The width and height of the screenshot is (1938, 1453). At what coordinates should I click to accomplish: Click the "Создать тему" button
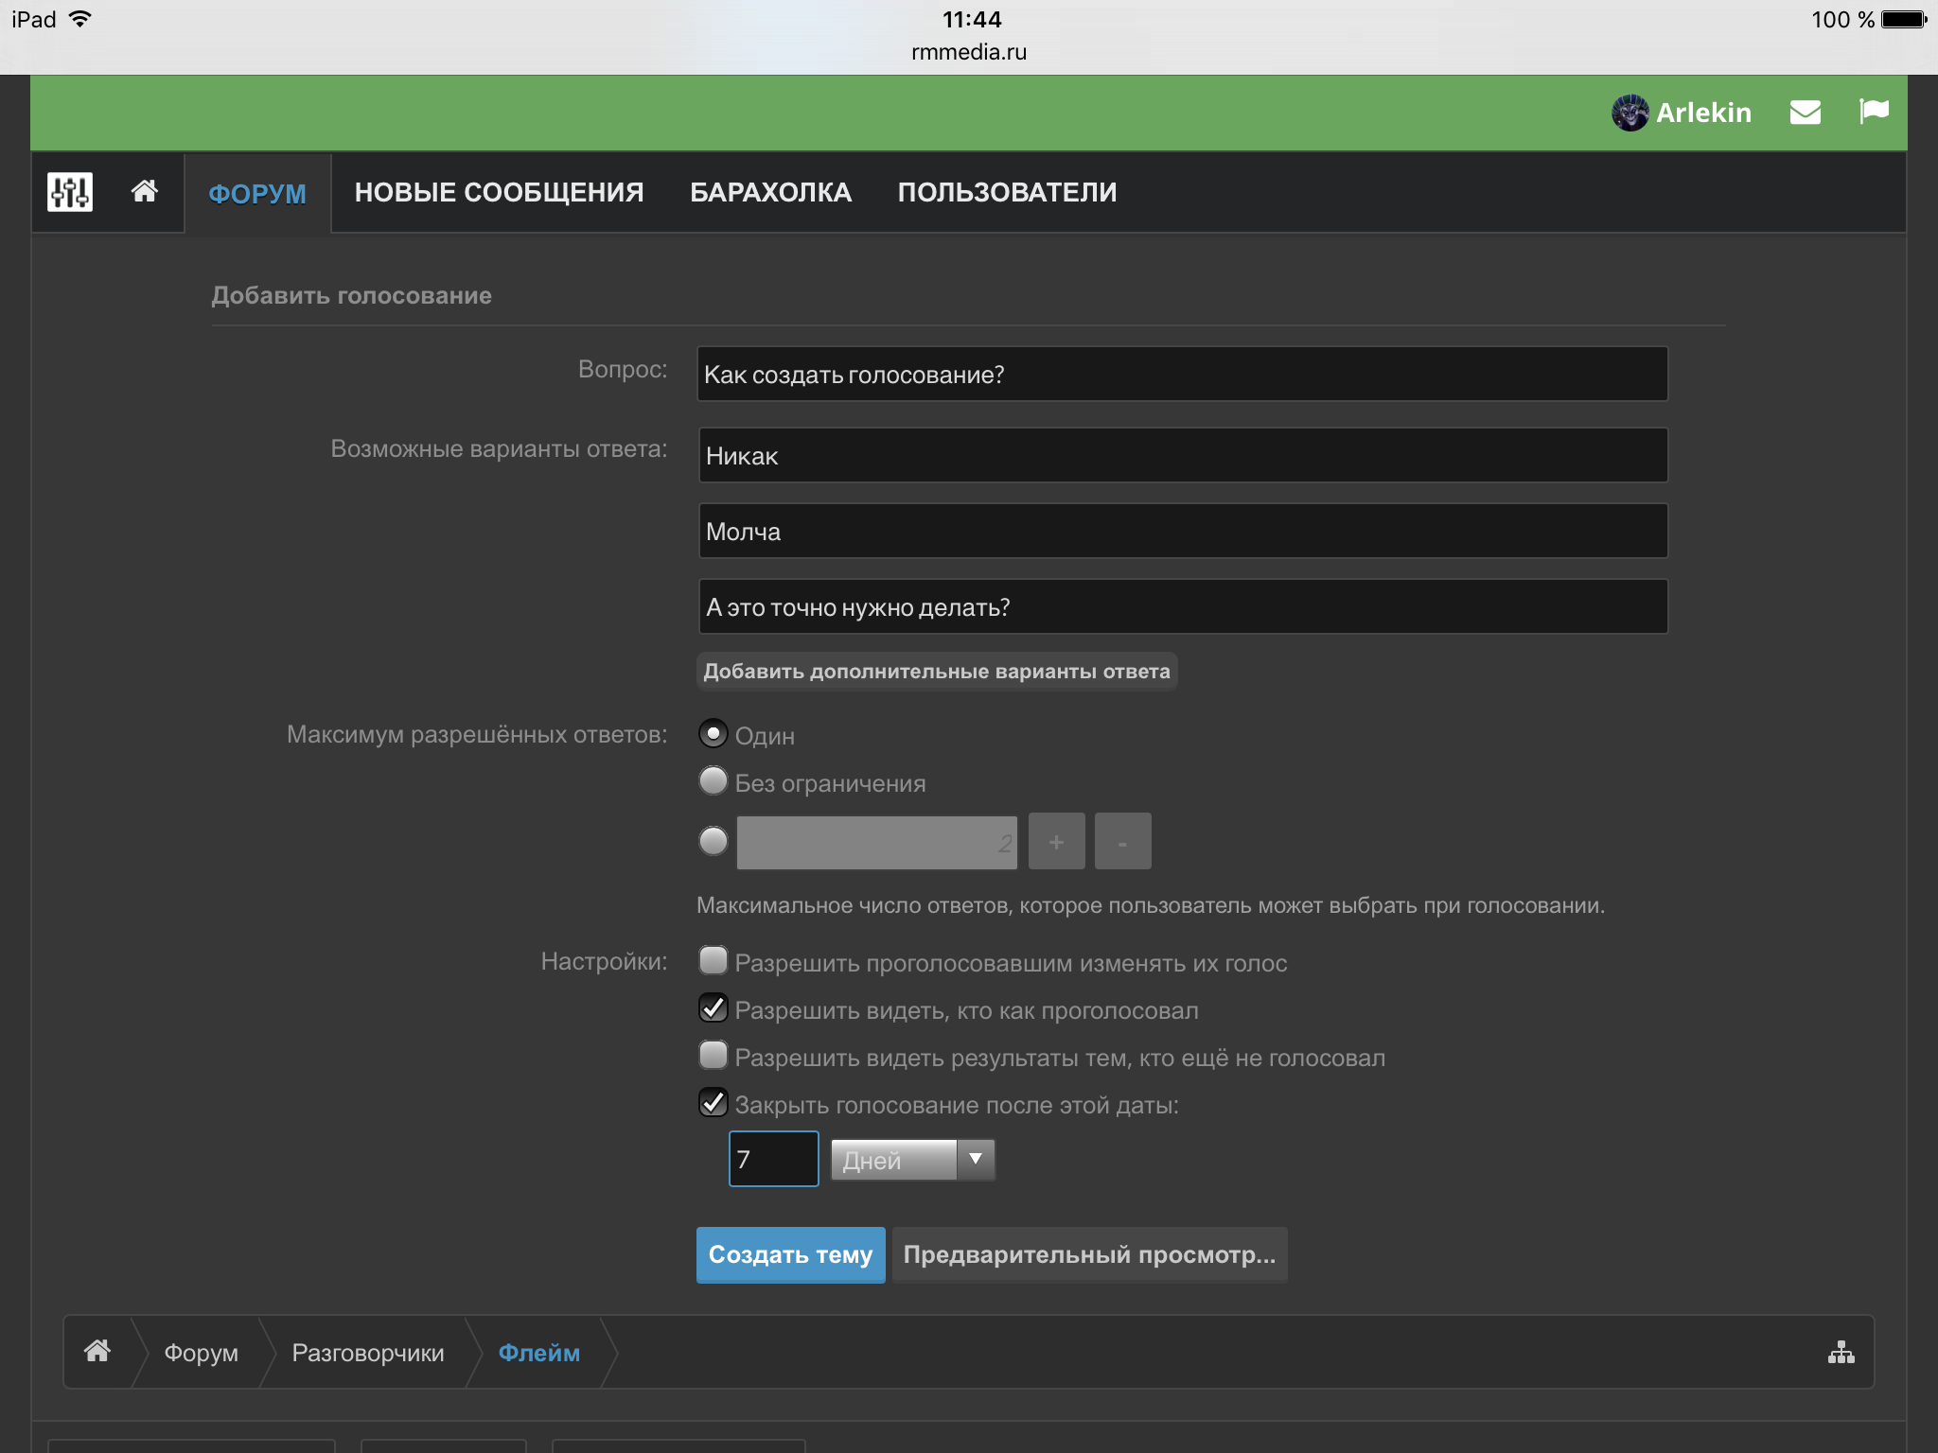coord(790,1254)
